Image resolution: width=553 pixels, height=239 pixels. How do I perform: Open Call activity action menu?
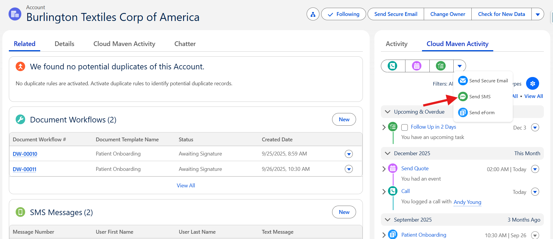point(535,192)
